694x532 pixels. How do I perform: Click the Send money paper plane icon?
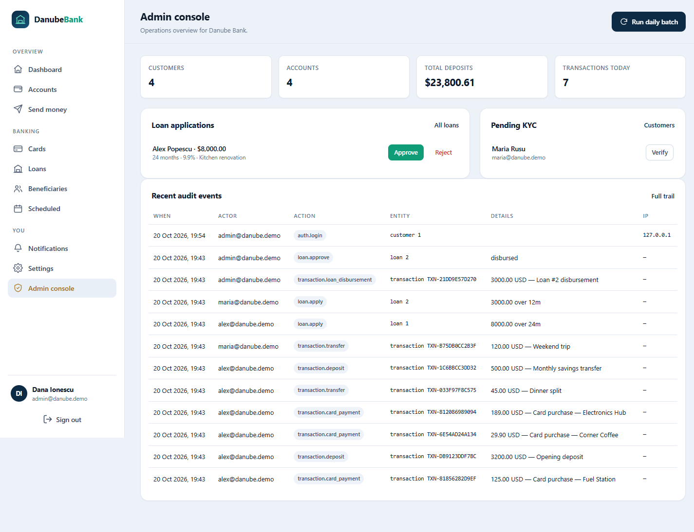tap(18, 109)
